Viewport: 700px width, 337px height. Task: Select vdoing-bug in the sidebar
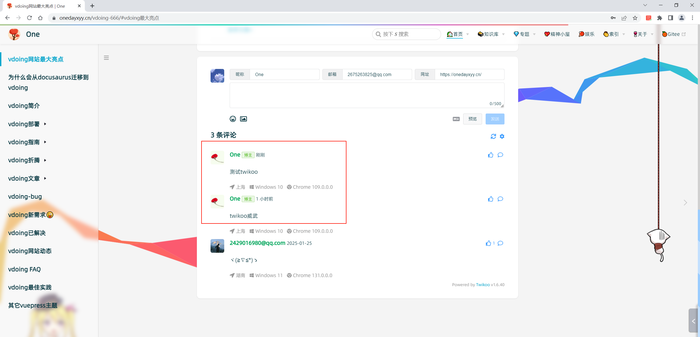click(x=25, y=196)
